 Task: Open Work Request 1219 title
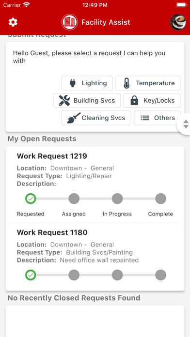[52, 156]
